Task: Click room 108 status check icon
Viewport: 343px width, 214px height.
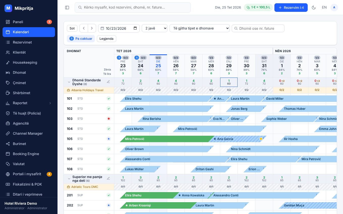Action: pyautogui.click(x=109, y=169)
